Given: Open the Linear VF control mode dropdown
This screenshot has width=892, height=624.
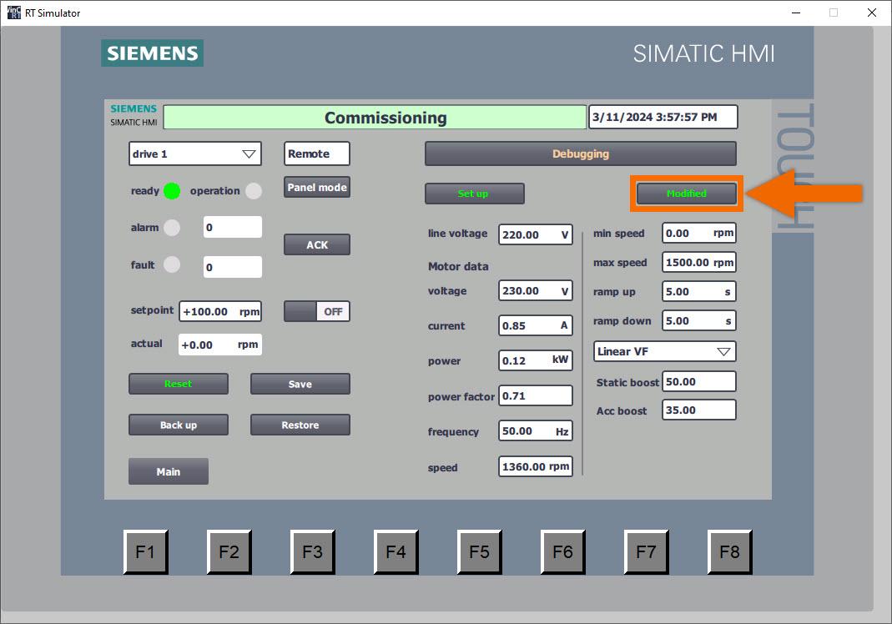Looking at the screenshot, I should click(x=663, y=351).
